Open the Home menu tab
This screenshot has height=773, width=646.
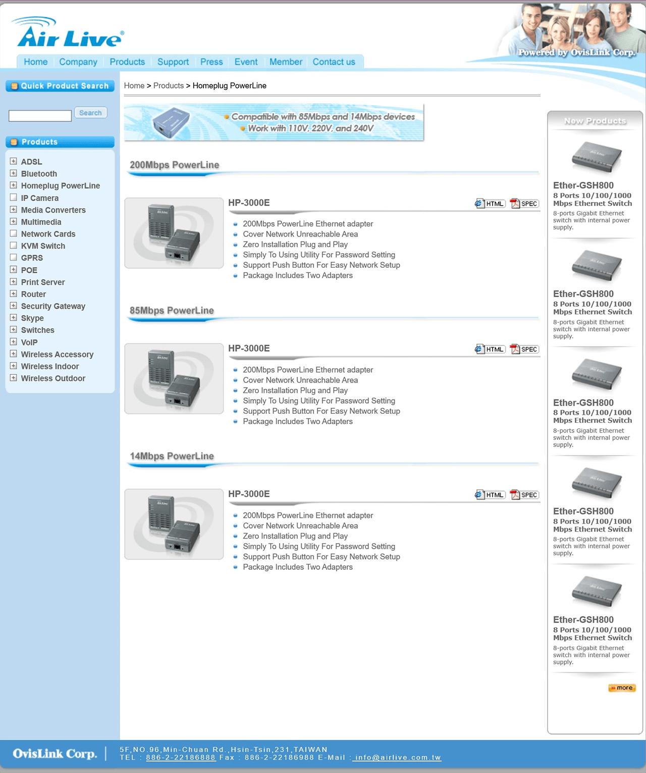click(36, 62)
